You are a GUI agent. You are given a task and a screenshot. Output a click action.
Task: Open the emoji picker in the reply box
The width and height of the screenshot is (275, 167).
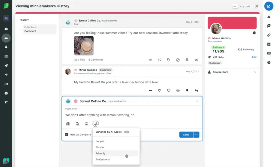coord(86,124)
